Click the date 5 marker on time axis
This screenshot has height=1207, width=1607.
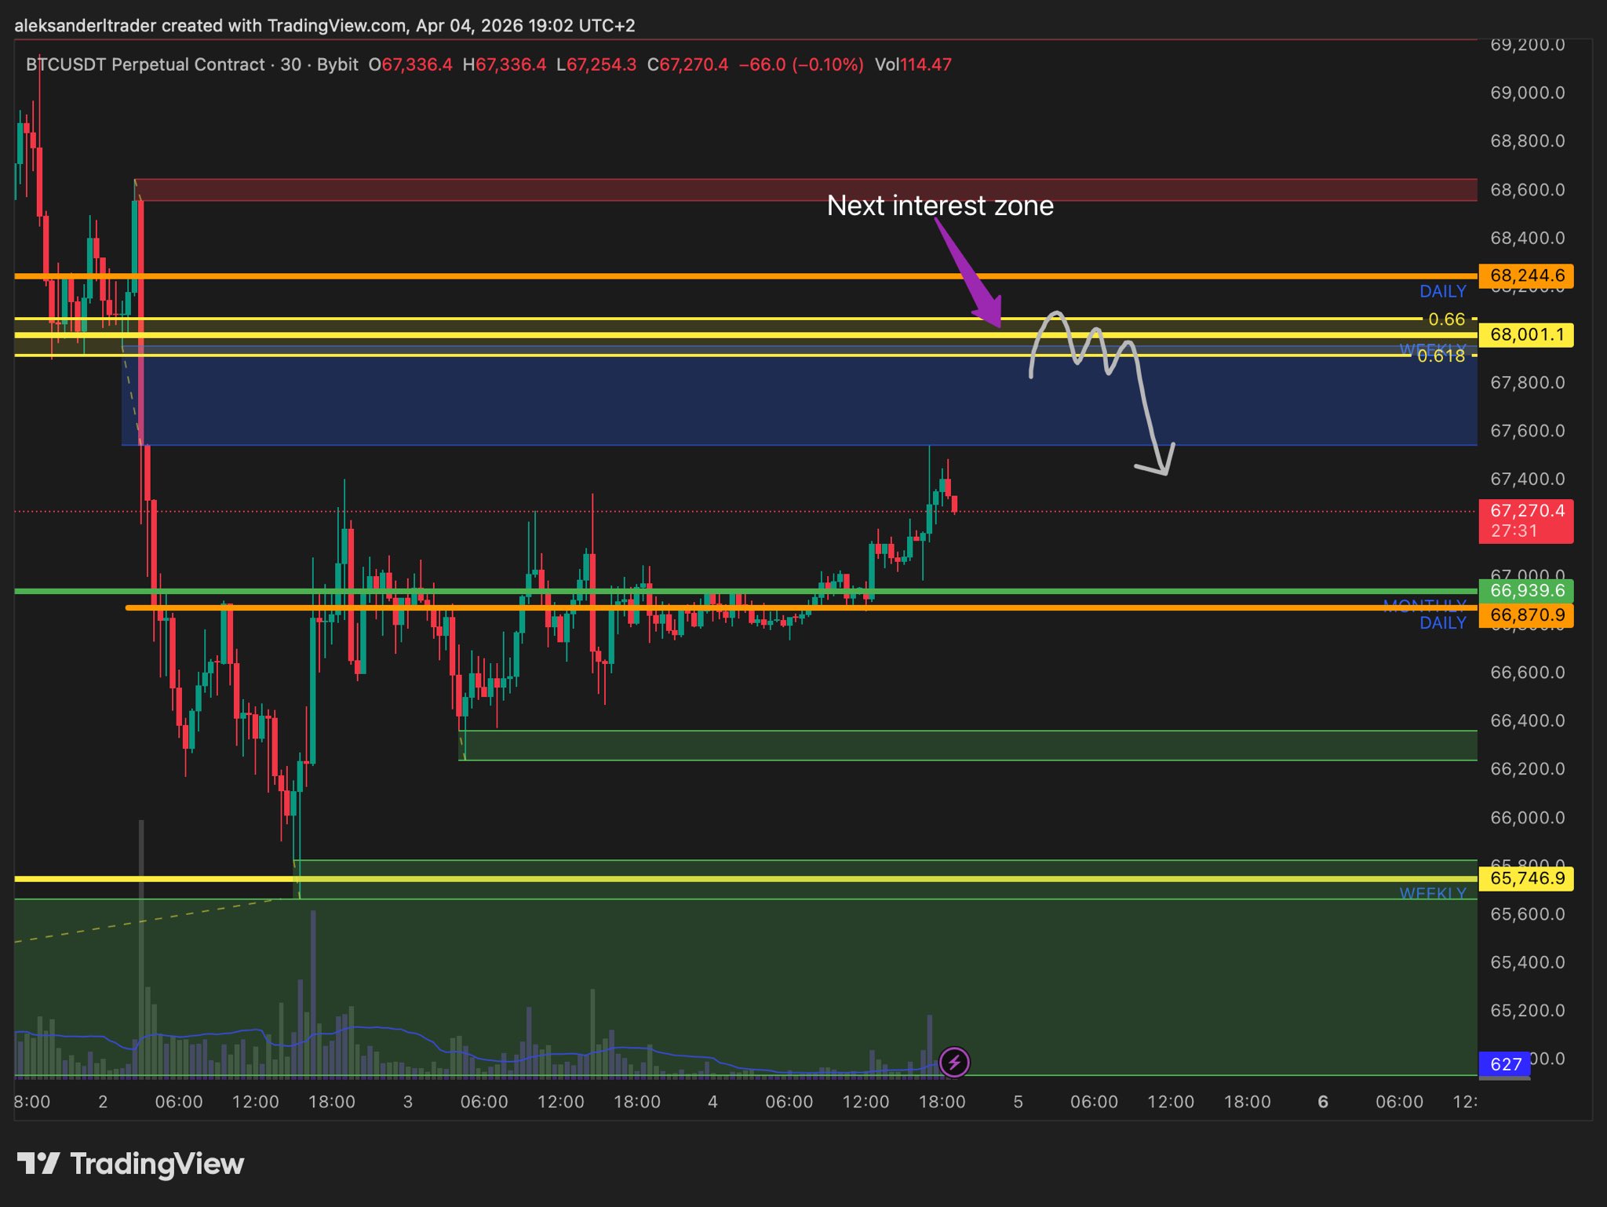pyautogui.click(x=1018, y=1102)
